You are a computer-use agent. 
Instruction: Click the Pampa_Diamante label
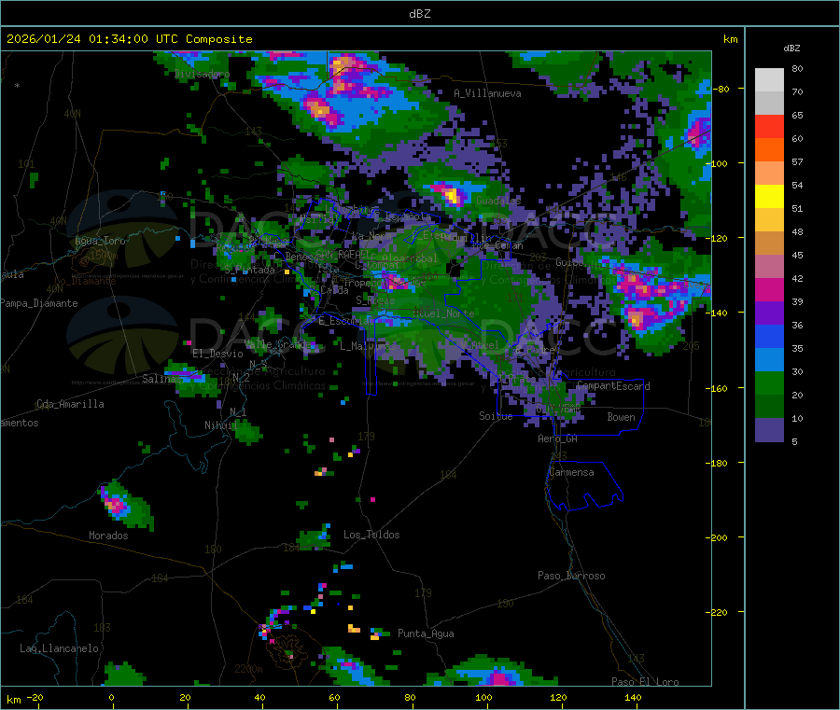tap(39, 303)
